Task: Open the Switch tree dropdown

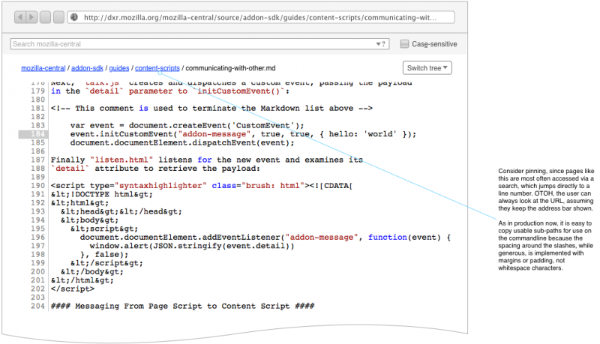Action: 427,68
